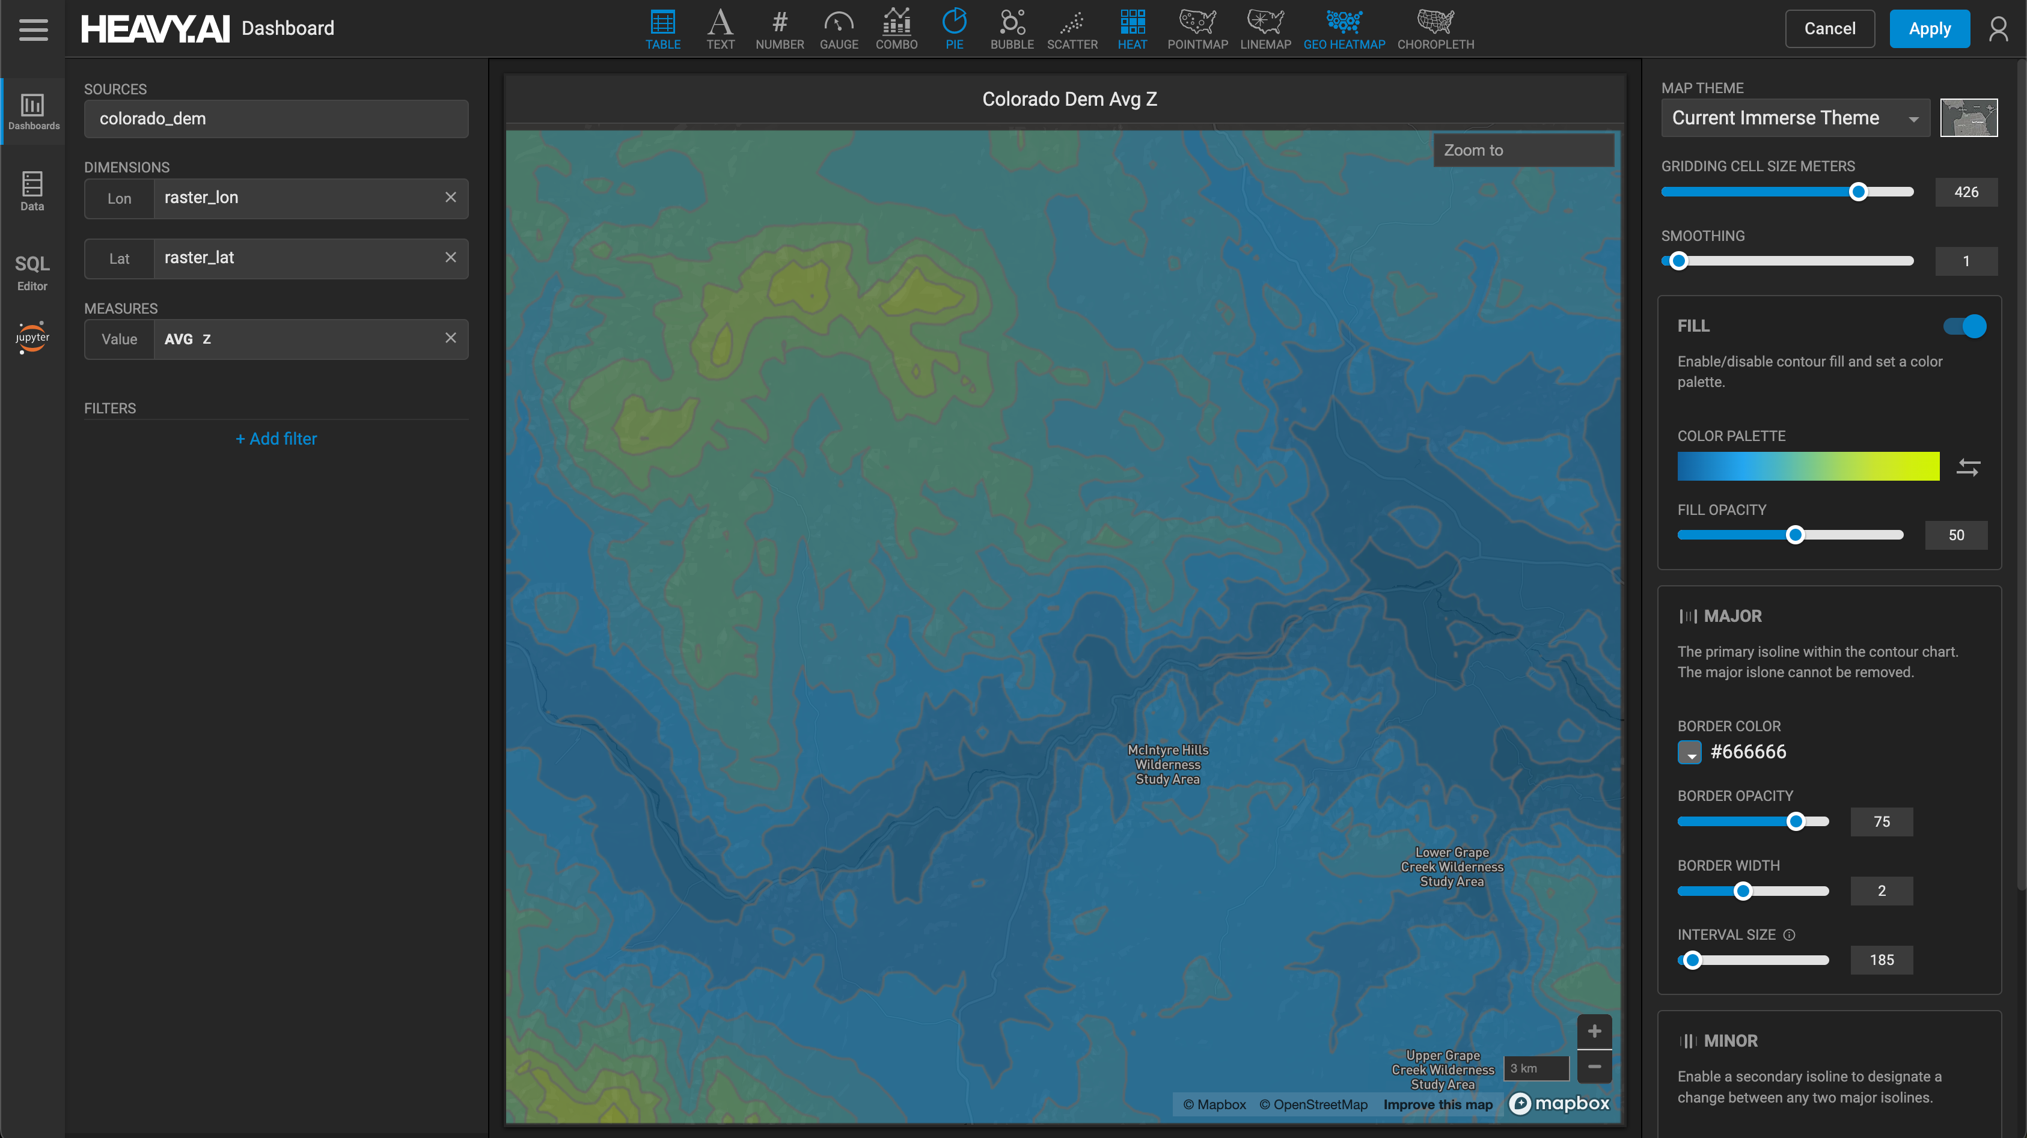Remove the AVG Z measure
2027x1138 pixels.
(x=450, y=338)
